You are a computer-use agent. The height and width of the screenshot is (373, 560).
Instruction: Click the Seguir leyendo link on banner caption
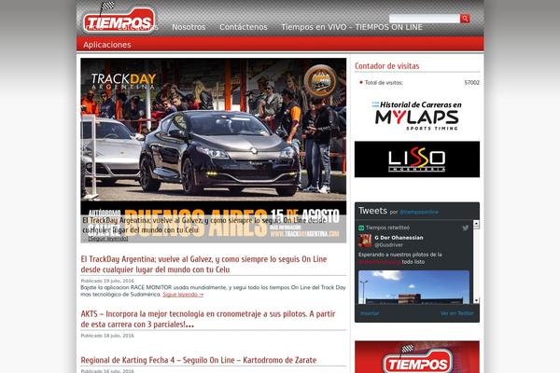click(108, 239)
